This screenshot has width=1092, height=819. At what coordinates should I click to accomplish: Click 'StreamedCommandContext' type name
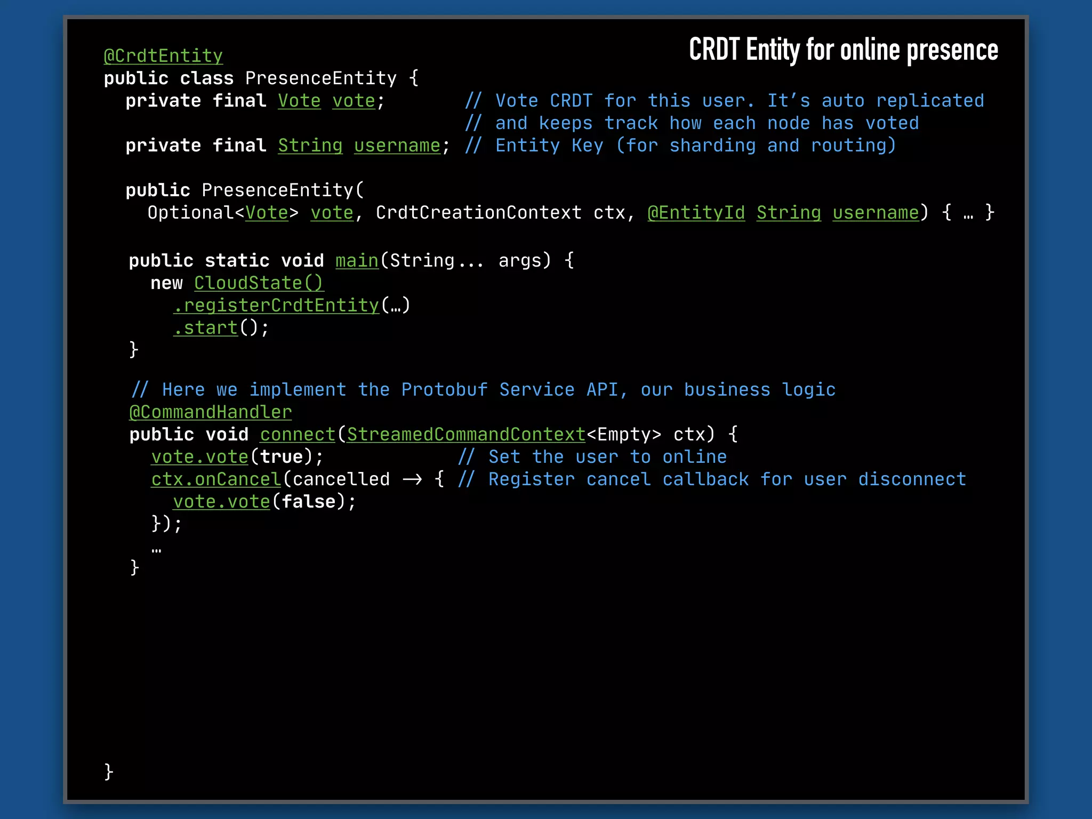coord(467,435)
